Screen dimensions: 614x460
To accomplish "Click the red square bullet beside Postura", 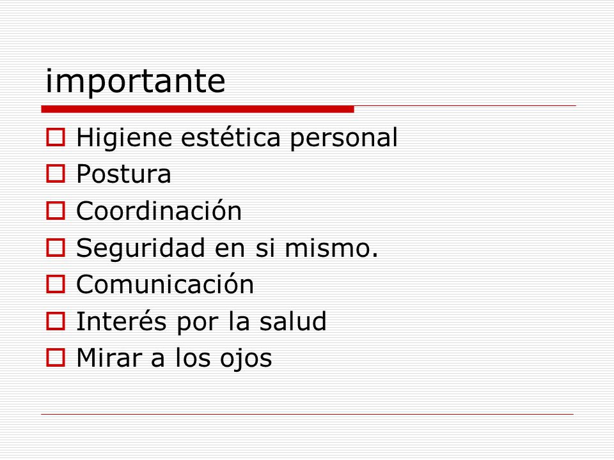I will click(x=56, y=174).
